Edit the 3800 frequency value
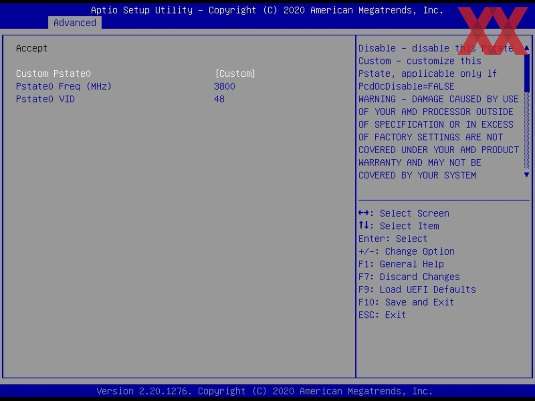The image size is (535, 401). pos(225,86)
